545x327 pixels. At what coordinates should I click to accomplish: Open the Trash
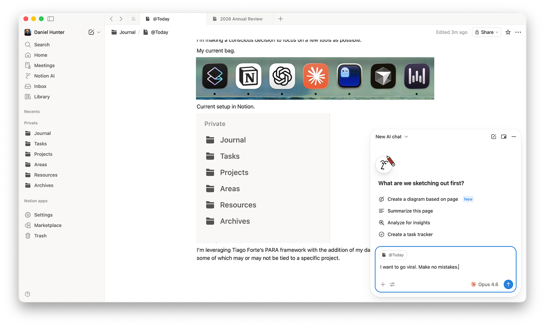62,236
